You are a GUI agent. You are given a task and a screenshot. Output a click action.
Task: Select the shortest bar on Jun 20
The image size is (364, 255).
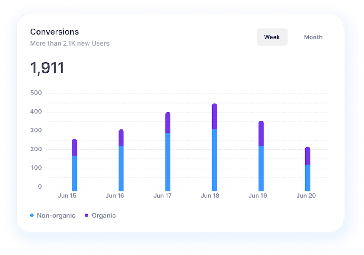(308, 168)
